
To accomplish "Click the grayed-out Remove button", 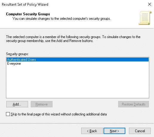I will (41, 104).
